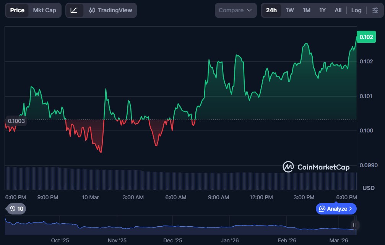Grab the range slider handle on mini chart
Image resolution: width=385 pixels, height=245 pixels.
pyautogui.click(x=354, y=225)
